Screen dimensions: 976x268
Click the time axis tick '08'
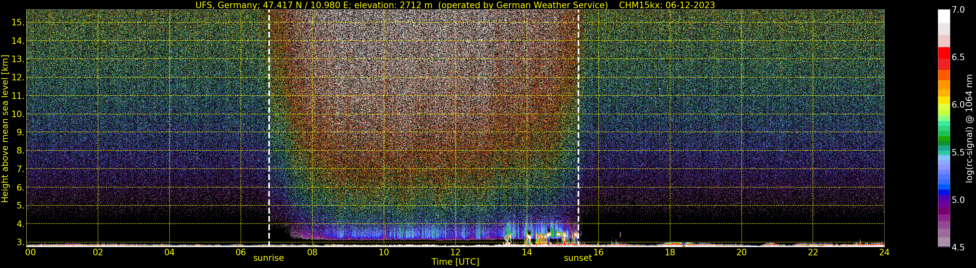click(x=312, y=252)
